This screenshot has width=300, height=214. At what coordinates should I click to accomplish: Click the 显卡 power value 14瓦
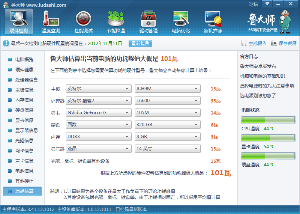[216, 113]
